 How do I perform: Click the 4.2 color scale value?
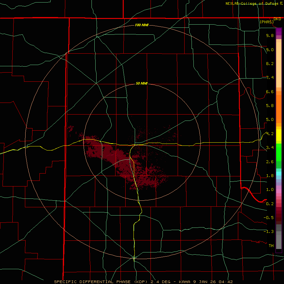270,134
